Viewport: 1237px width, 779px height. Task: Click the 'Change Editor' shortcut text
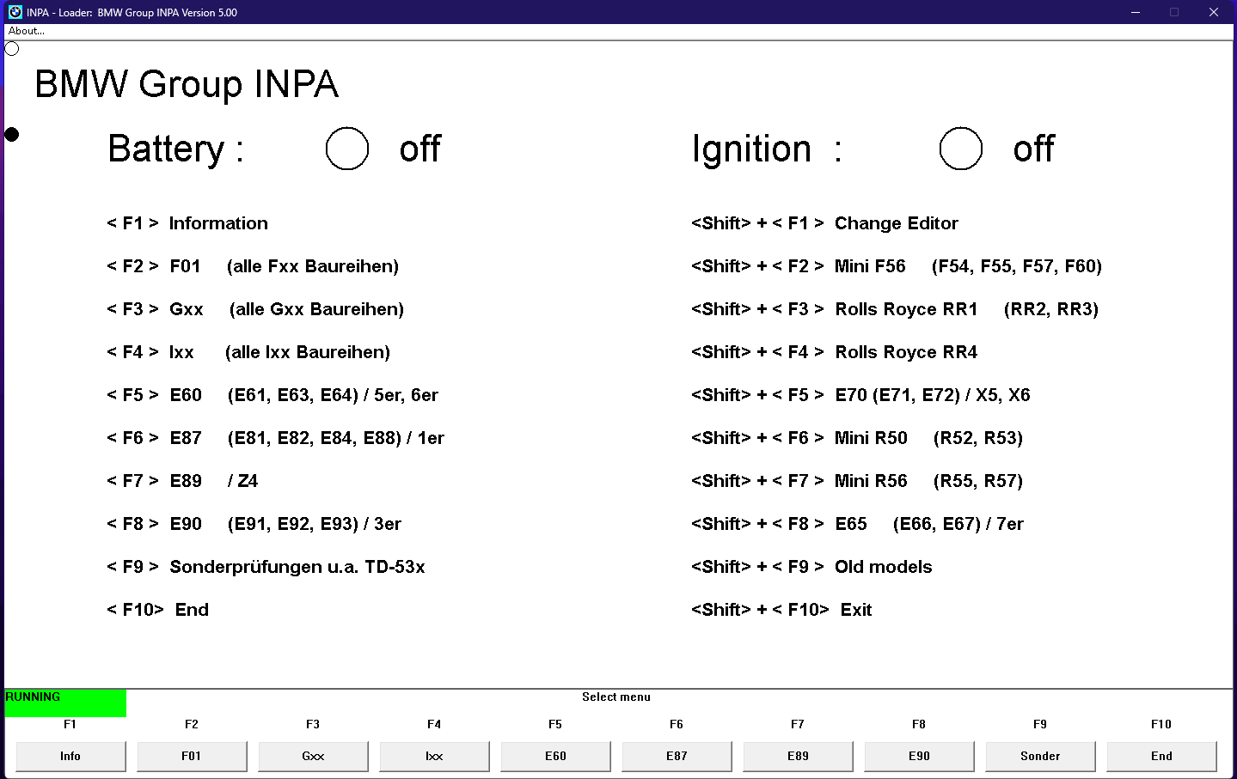pyautogui.click(x=897, y=223)
